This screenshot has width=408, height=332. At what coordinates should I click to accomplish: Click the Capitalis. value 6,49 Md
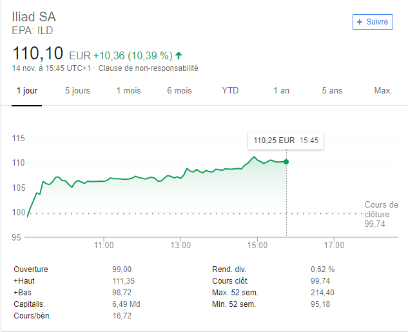(x=126, y=304)
